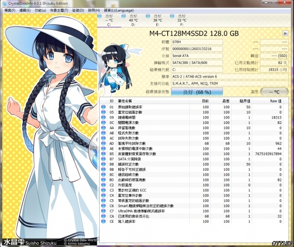Click the Smart 離線掃瞄 row C6 name

tap(146, 206)
